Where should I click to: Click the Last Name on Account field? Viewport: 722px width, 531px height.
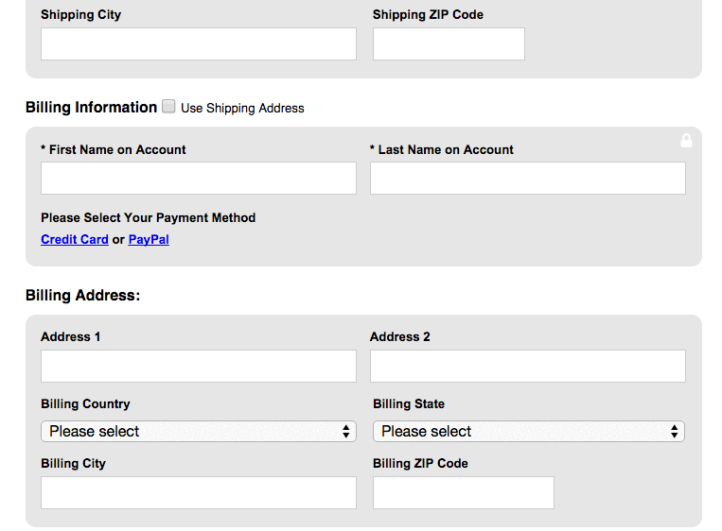(x=527, y=179)
